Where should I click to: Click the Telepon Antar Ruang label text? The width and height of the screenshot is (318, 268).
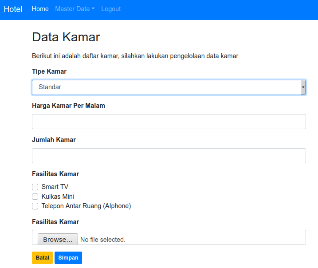[86, 206]
